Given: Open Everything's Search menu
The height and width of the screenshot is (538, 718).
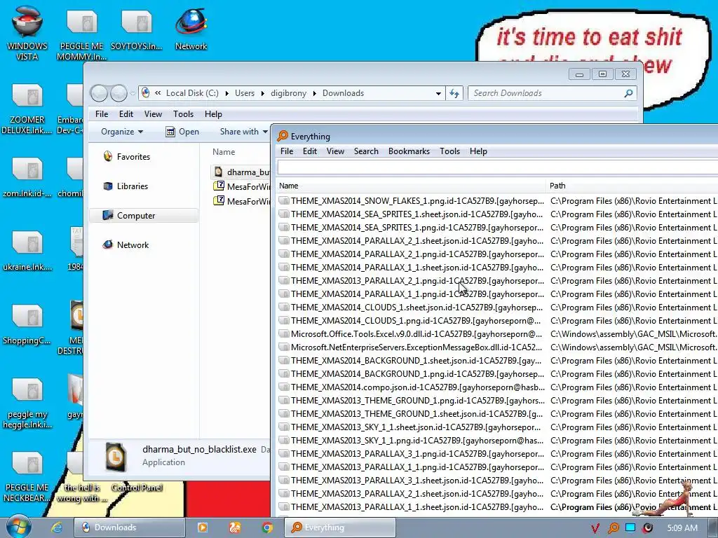Looking at the screenshot, I should 366,151.
